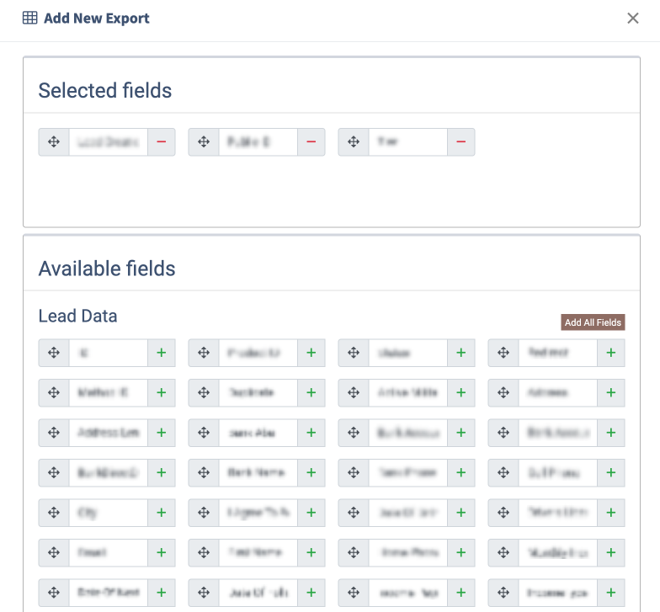Add the Address Line field
The height and width of the screenshot is (612, 660).
click(162, 433)
